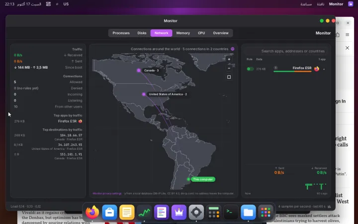This screenshot has height=224, width=358.
Task: Open the مساعدة menu in top bar
Action: click(x=306, y=4)
